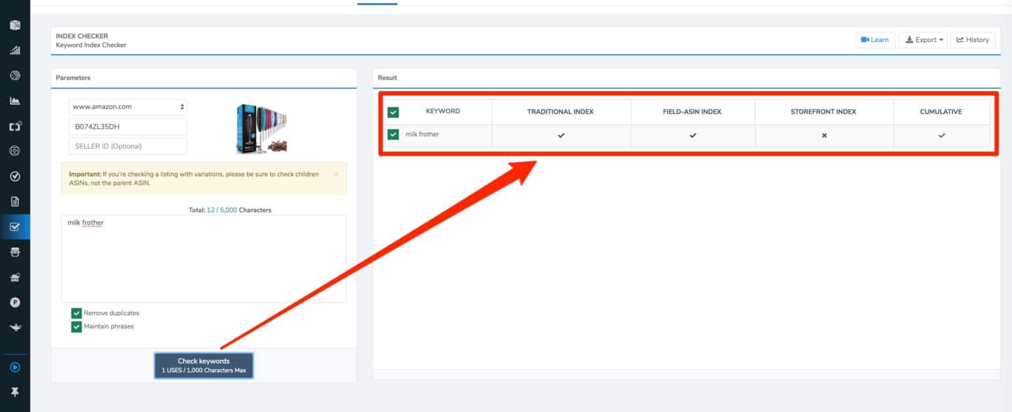The height and width of the screenshot is (412, 1012).
Task: Click the circled P Profits icon in sidebar
Action: (x=15, y=302)
